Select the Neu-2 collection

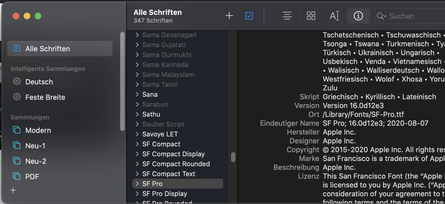pyautogui.click(x=36, y=161)
